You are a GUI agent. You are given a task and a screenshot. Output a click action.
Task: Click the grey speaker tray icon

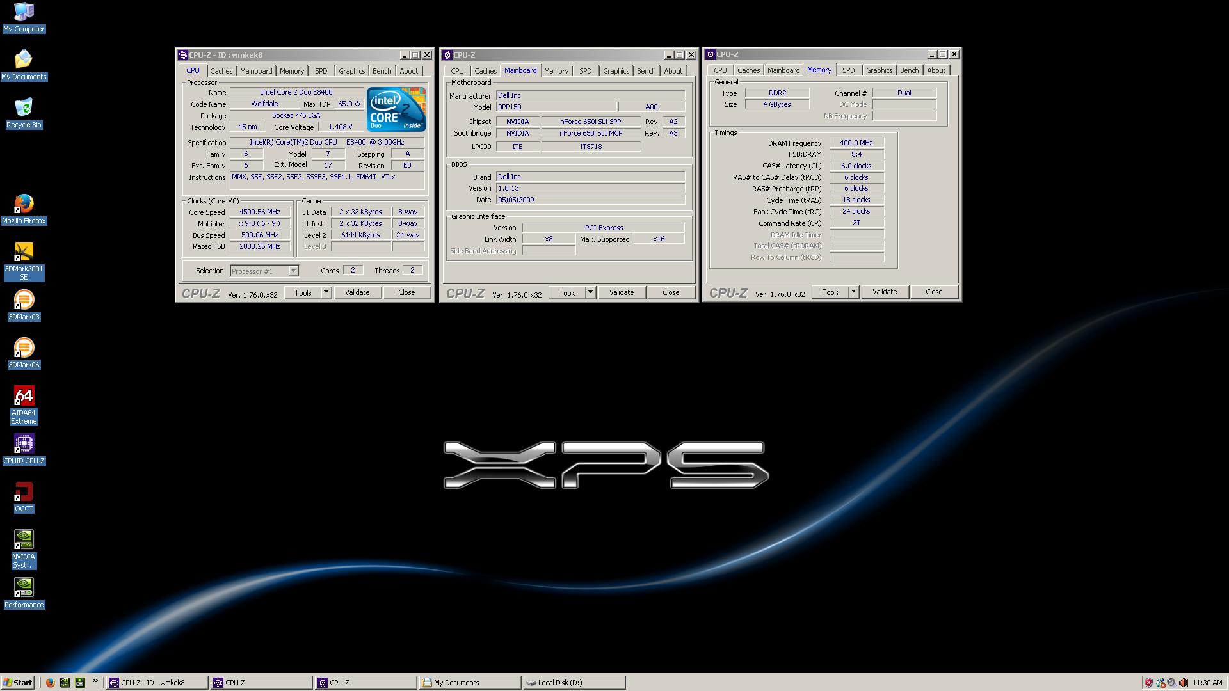[1171, 683]
